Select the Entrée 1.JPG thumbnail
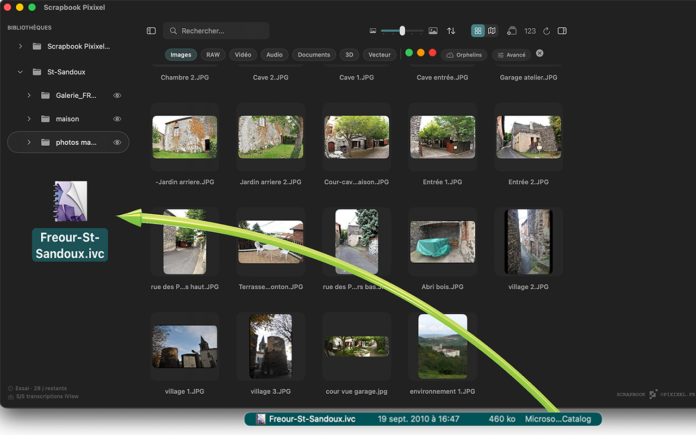The height and width of the screenshot is (435, 696). tap(443, 137)
